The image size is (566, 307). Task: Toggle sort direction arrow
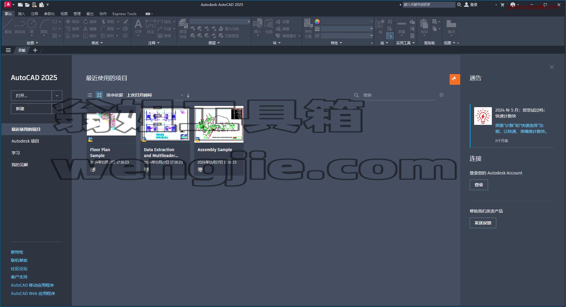click(x=188, y=96)
